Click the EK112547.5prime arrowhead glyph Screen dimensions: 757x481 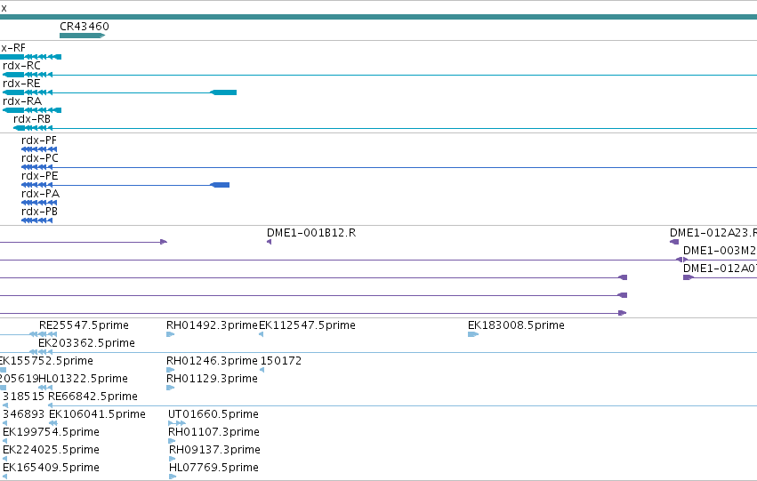(x=262, y=334)
